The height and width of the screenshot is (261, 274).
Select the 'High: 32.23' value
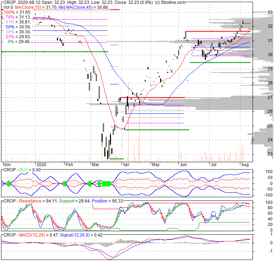tap(78, 2)
